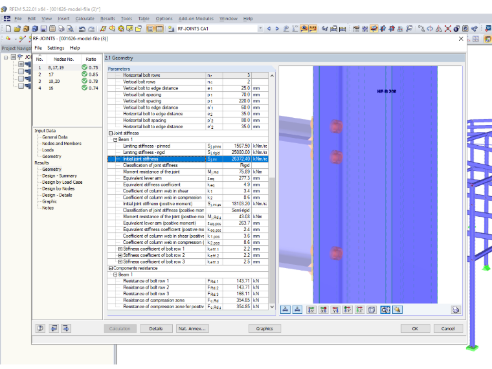Viewport: 492px width, 369px height.
Task: Collapse Beam 1 under Joint stiffness
Action: coord(115,140)
